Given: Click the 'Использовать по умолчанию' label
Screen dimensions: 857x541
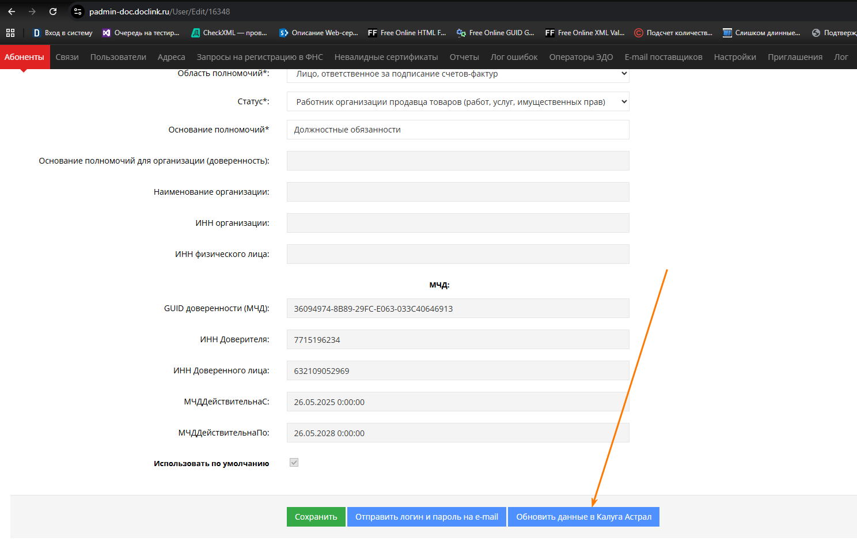Looking at the screenshot, I should 211,463.
